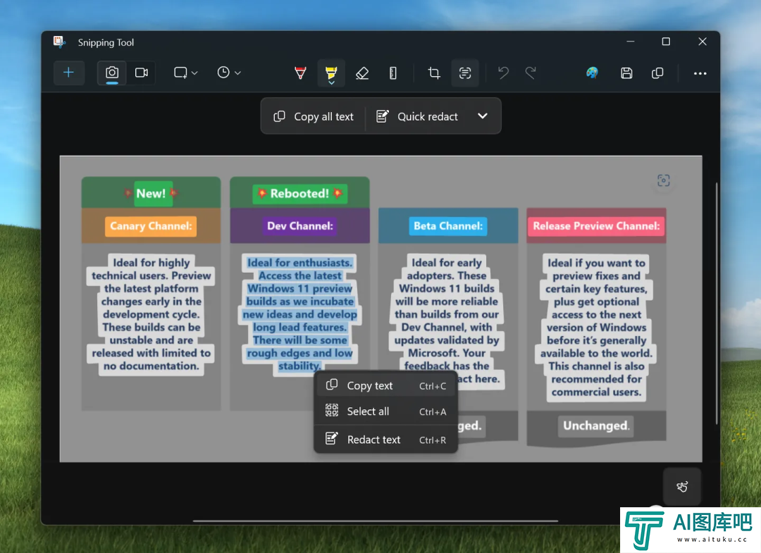
Task: Copy the snip to clipboard from toolbar
Action: (x=657, y=73)
